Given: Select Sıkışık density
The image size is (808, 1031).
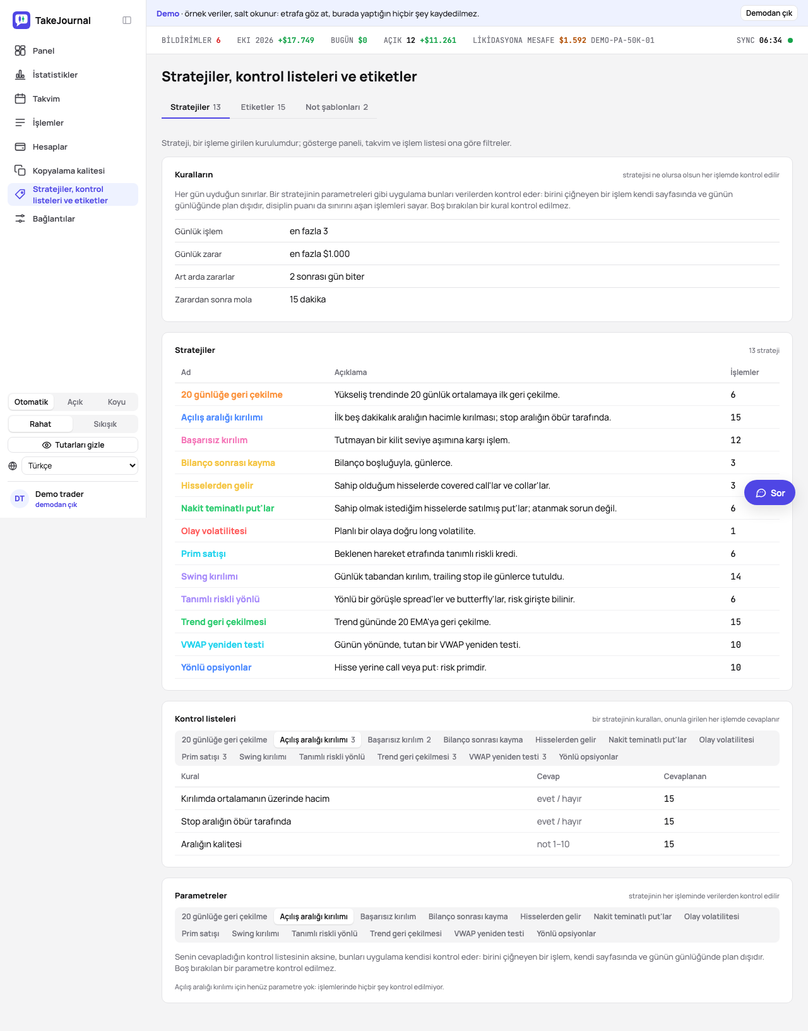Looking at the screenshot, I should tap(105, 424).
